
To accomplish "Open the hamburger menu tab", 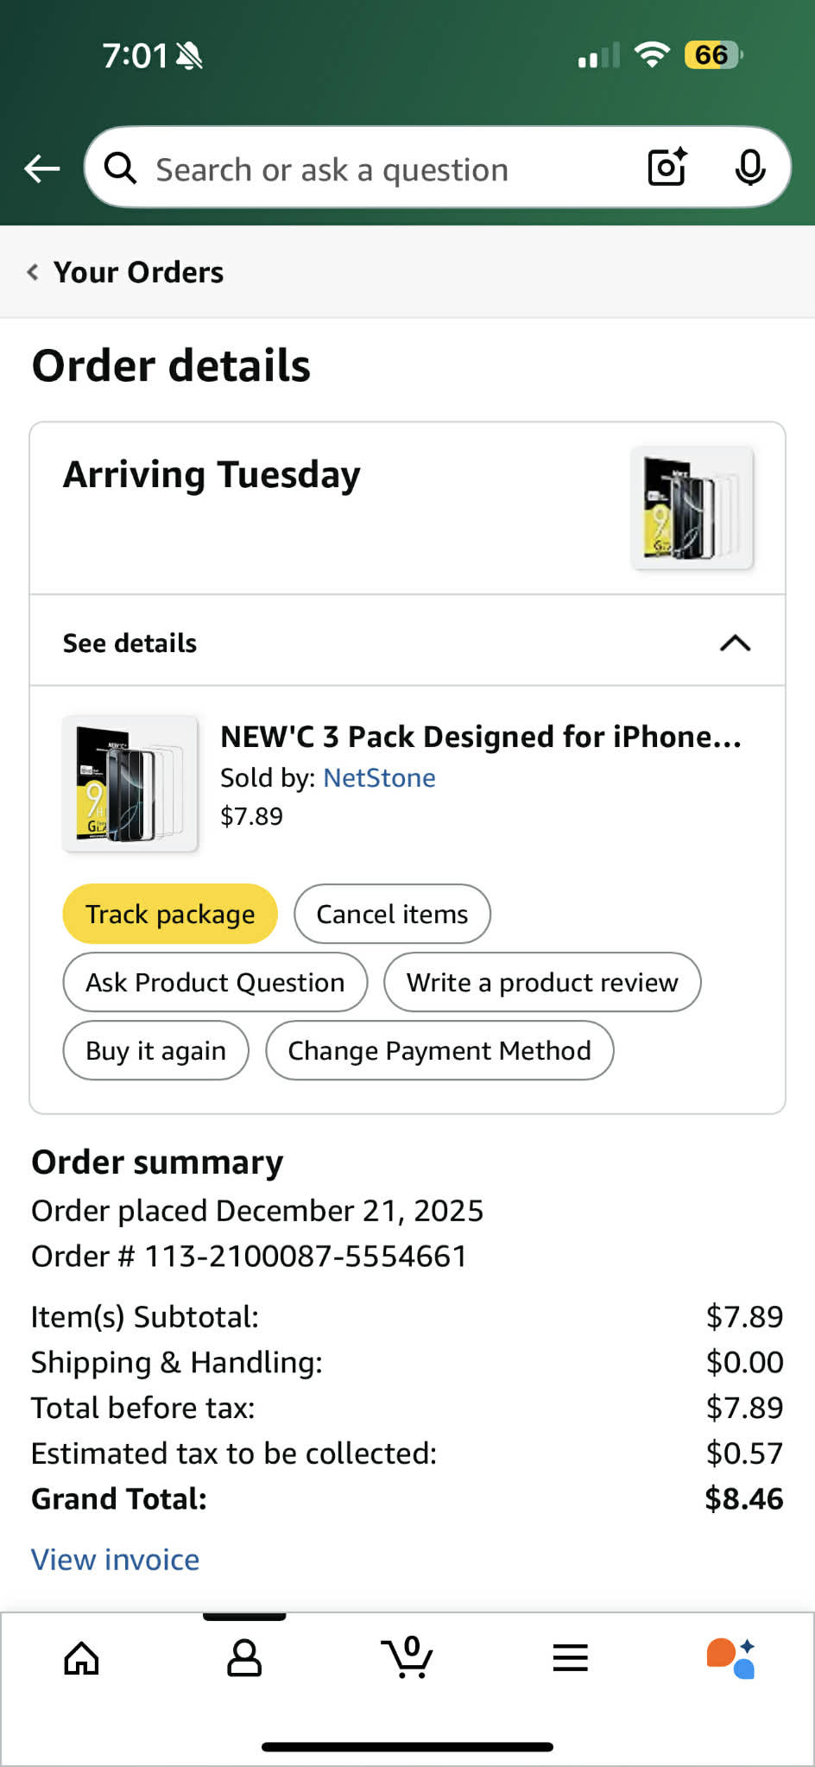I will [570, 1658].
